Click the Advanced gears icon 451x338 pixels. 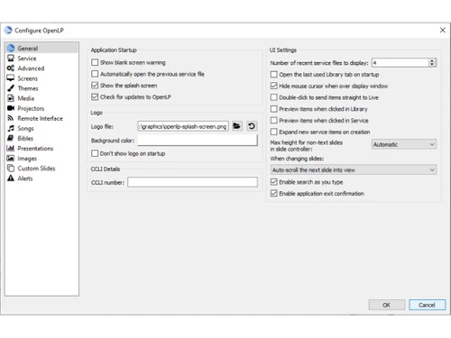11,69
